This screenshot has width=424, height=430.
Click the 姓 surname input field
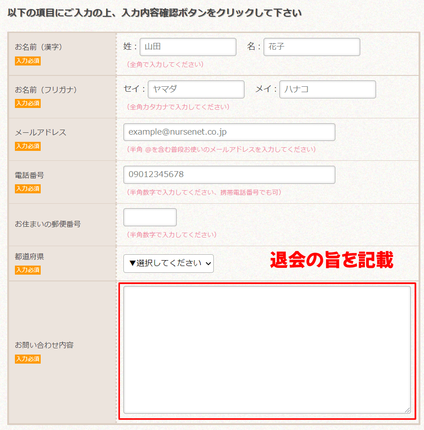[188, 47]
